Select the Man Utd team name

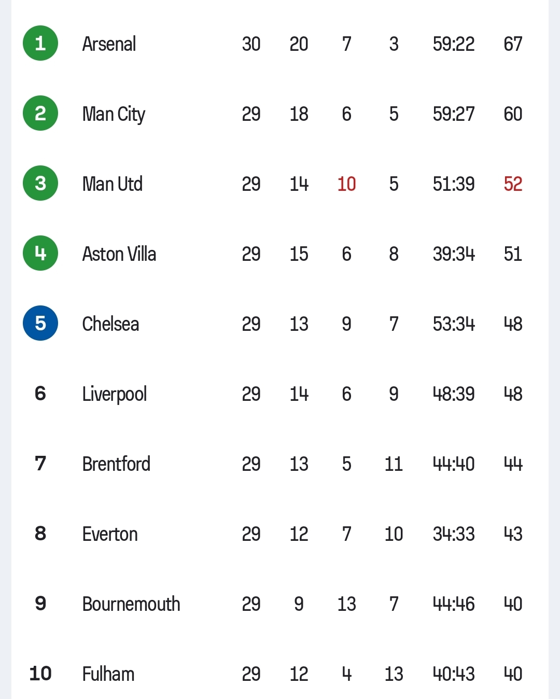point(112,184)
